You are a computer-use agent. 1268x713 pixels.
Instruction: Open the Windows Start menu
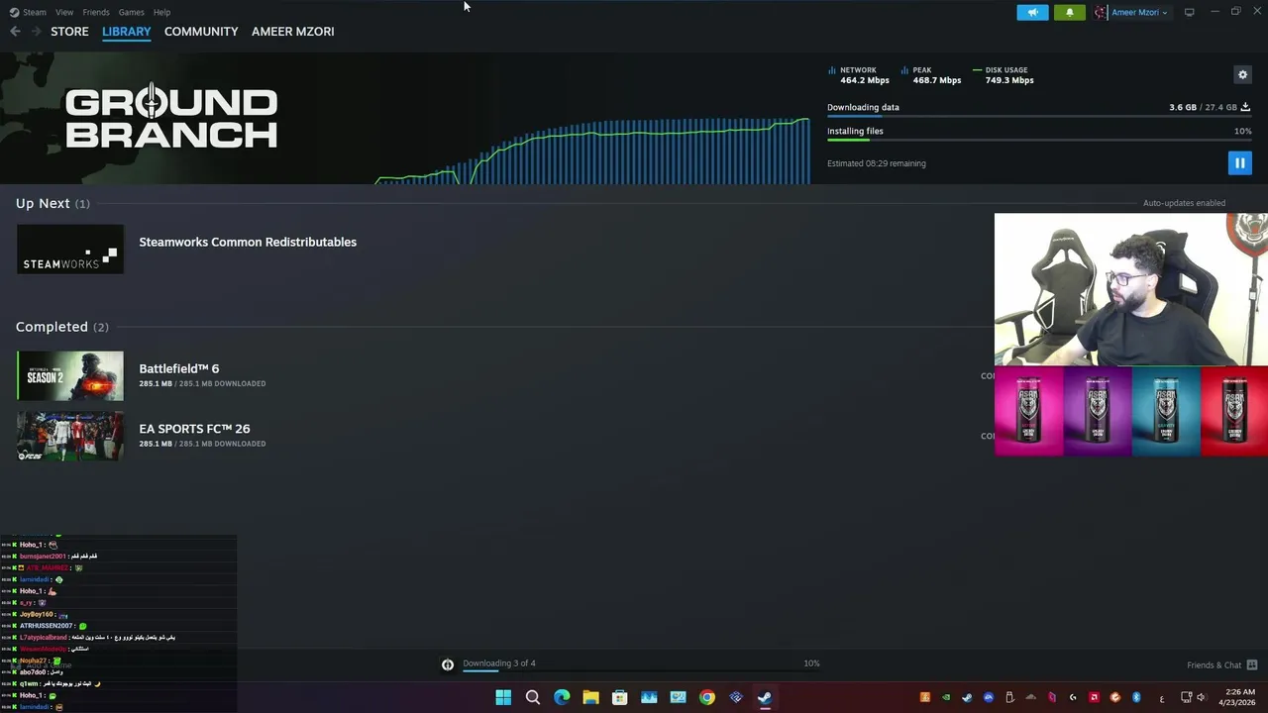503,697
